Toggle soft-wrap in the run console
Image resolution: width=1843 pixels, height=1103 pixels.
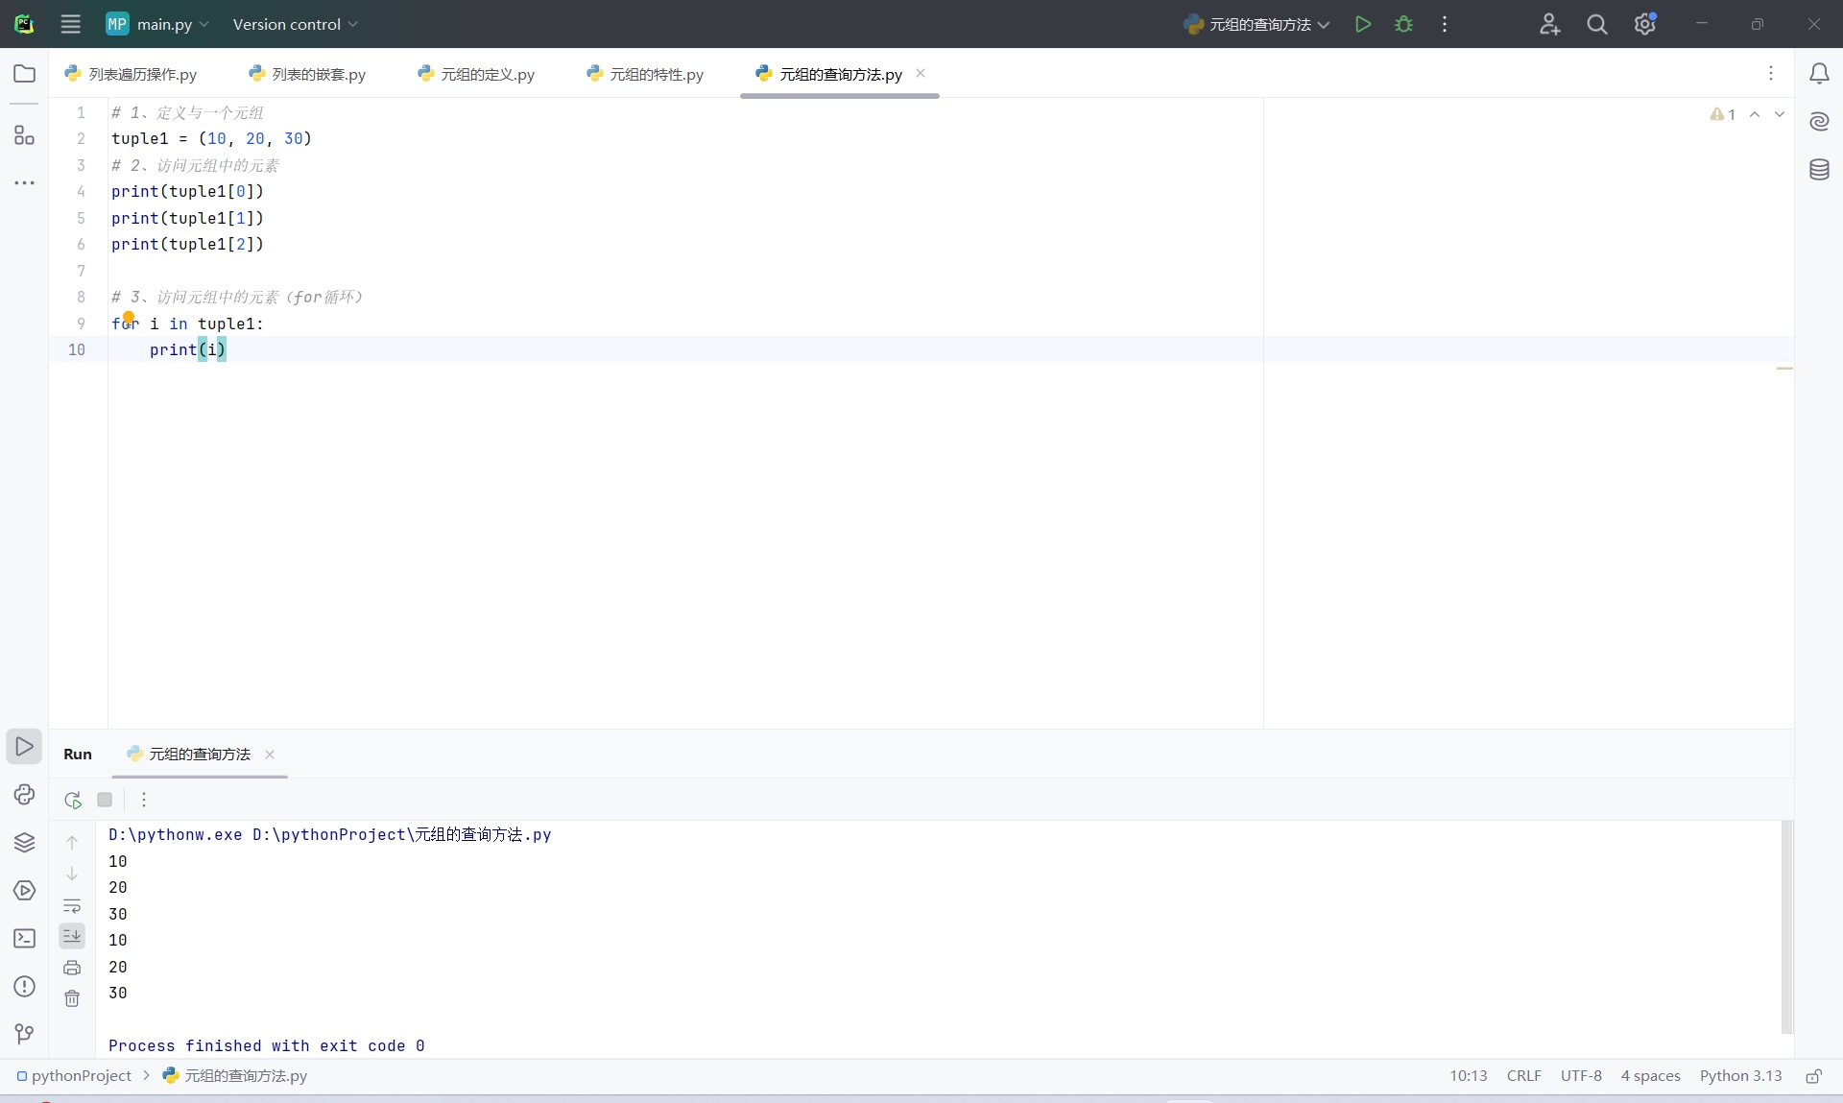[x=72, y=905]
